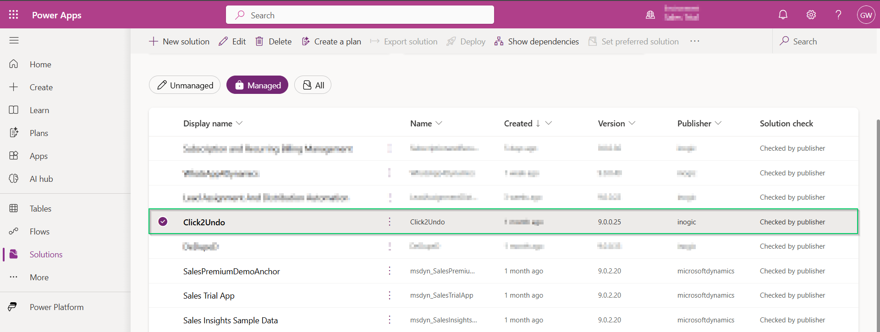Switch to Unmanaged solutions filter

(185, 85)
